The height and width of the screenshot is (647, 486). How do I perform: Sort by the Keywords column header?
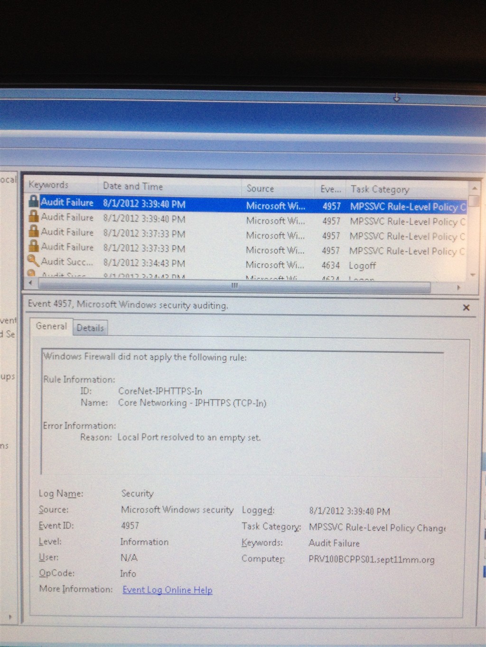click(x=48, y=185)
